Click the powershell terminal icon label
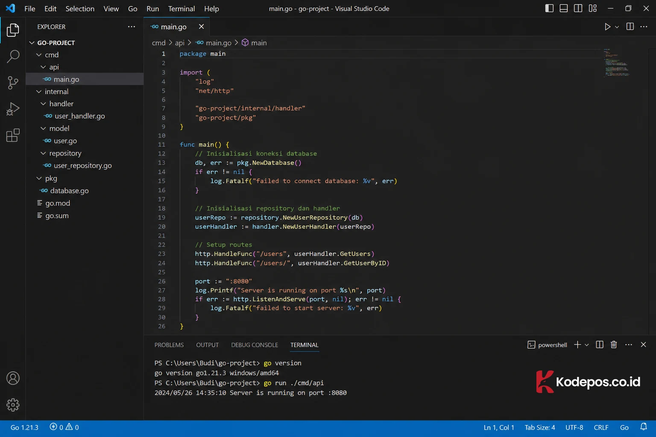 [548, 345]
